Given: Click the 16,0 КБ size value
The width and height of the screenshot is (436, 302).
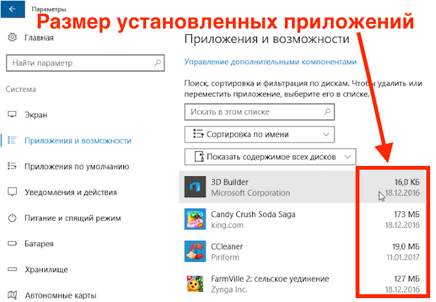Looking at the screenshot, I should [x=407, y=182].
